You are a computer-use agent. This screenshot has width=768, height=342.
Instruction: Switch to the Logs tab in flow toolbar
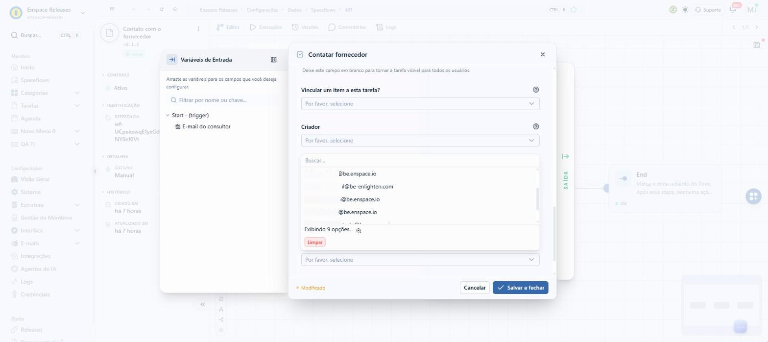click(386, 27)
